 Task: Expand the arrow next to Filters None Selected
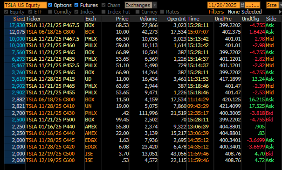coord(280,12)
